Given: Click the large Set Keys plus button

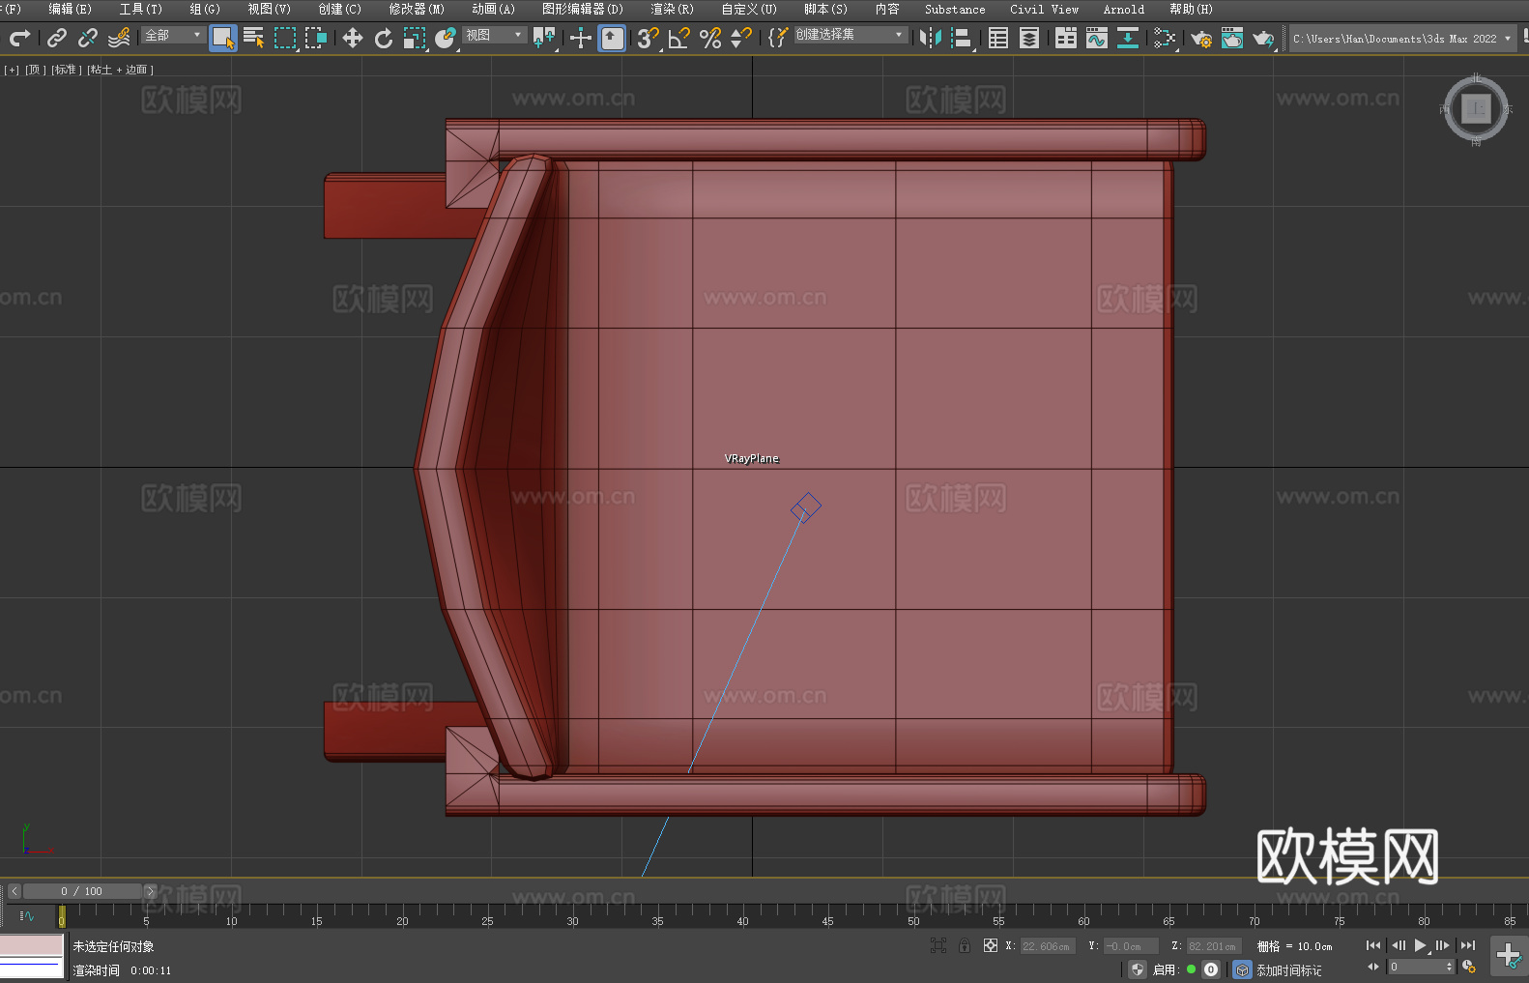Looking at the screenshot, I should (x=1509, y=956).
